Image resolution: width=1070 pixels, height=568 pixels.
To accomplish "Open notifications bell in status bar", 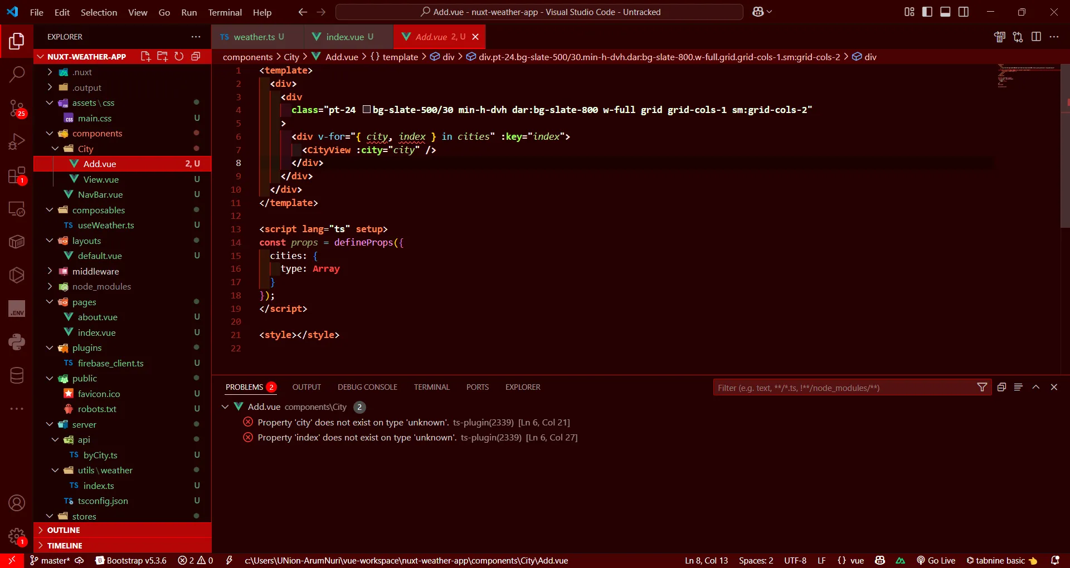I will tap(1055, 560).
